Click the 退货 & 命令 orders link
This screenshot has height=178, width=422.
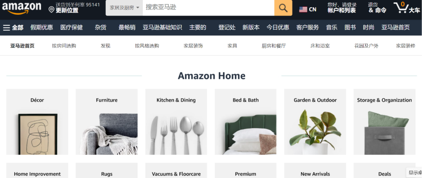click(x=377, y=8)
